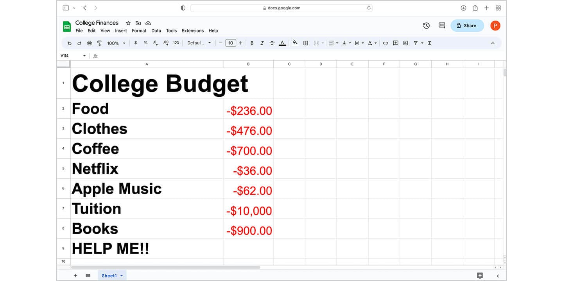Select the paint format roller tool
563x281 pixels.
(99, 43)
